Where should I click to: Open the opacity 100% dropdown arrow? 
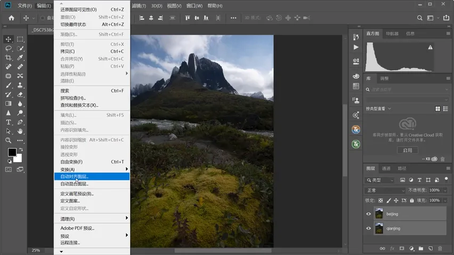[445, 190]
